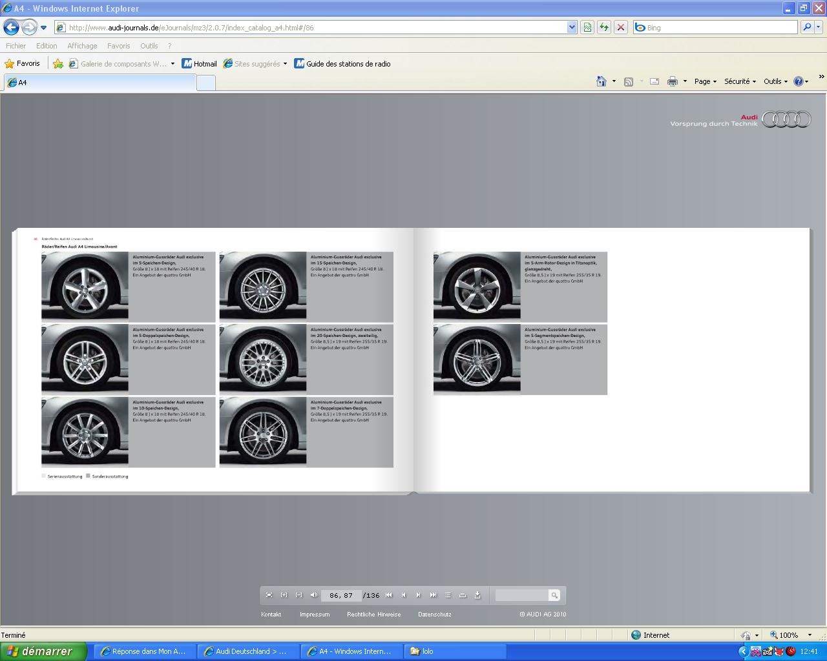
Task: Select the 5-Arm-Rotor-Design wheel thumbnail
Action: click(x=477, y=285)
